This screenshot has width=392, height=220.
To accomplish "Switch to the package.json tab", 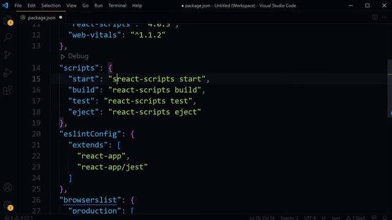I will pyautogui.click(x=41, y=18).
